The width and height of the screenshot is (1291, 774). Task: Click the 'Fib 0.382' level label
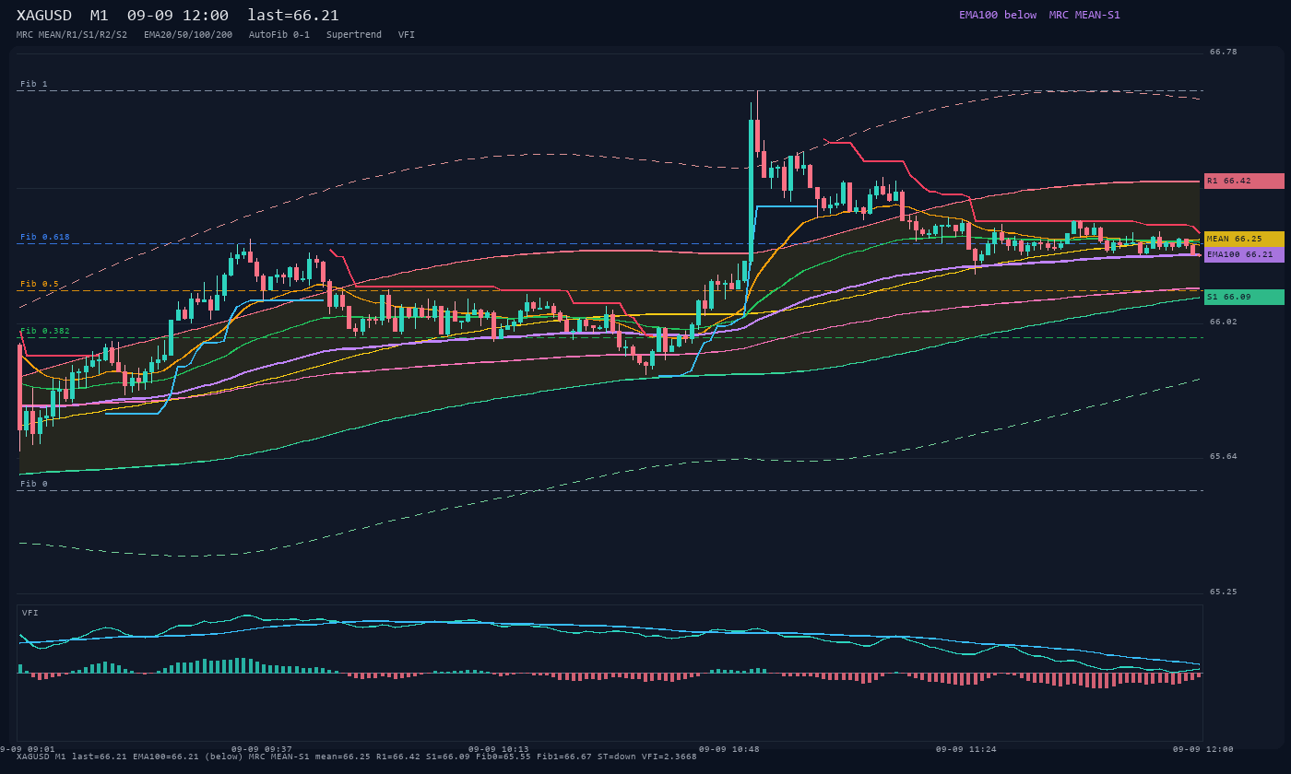(x=45, y=331)
